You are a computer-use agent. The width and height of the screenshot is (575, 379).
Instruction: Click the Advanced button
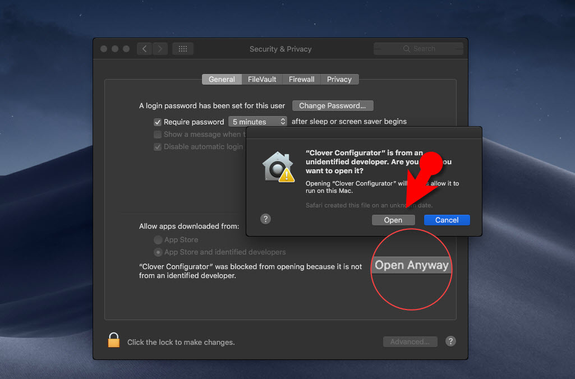coord(410,341)
